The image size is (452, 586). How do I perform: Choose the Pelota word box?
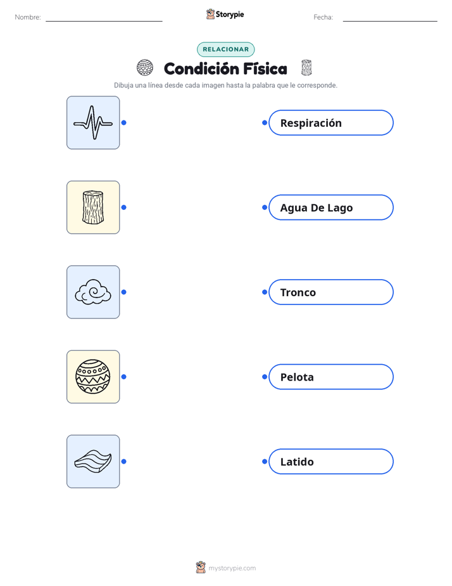331,377
